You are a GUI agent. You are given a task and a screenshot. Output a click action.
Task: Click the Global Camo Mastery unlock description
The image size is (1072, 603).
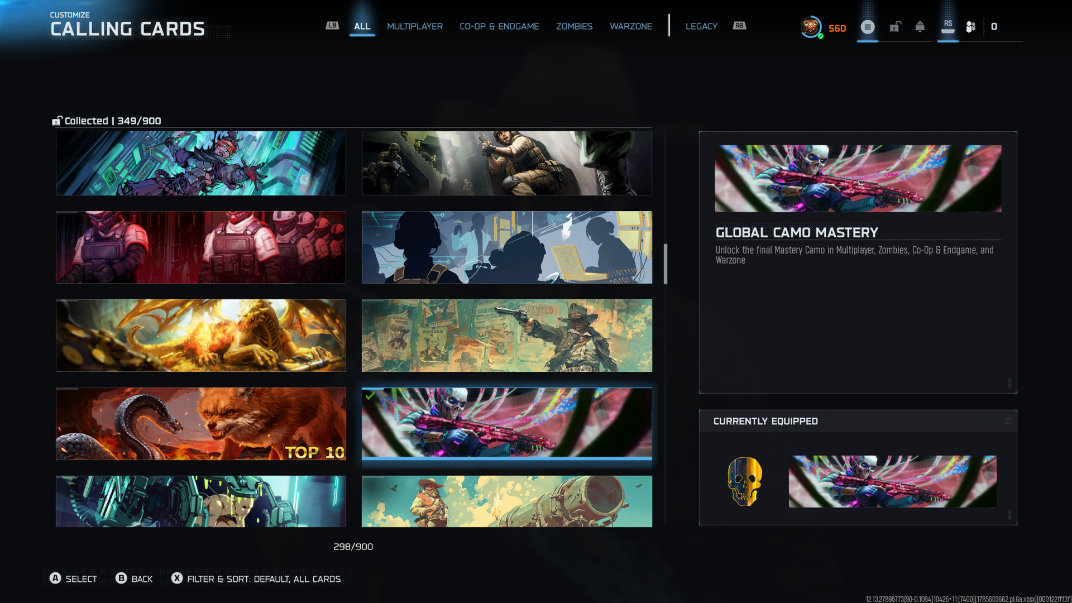(855, 255)
